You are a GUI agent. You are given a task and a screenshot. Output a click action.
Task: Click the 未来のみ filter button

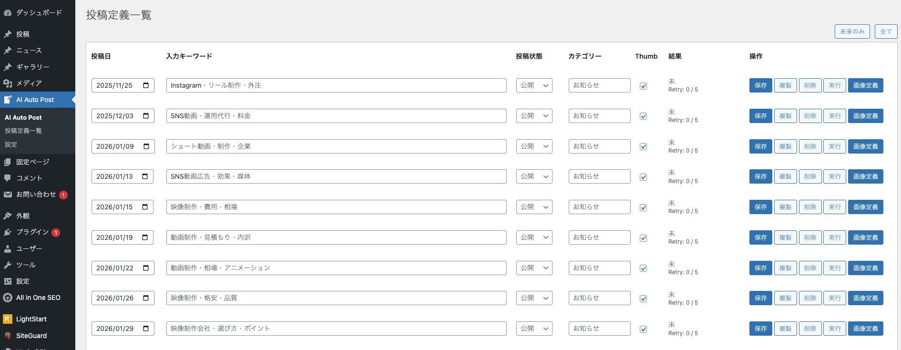point(852,31)
